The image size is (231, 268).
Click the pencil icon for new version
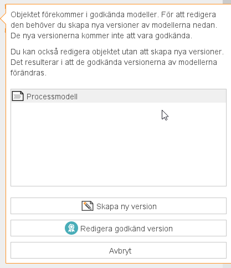point(88,206)
